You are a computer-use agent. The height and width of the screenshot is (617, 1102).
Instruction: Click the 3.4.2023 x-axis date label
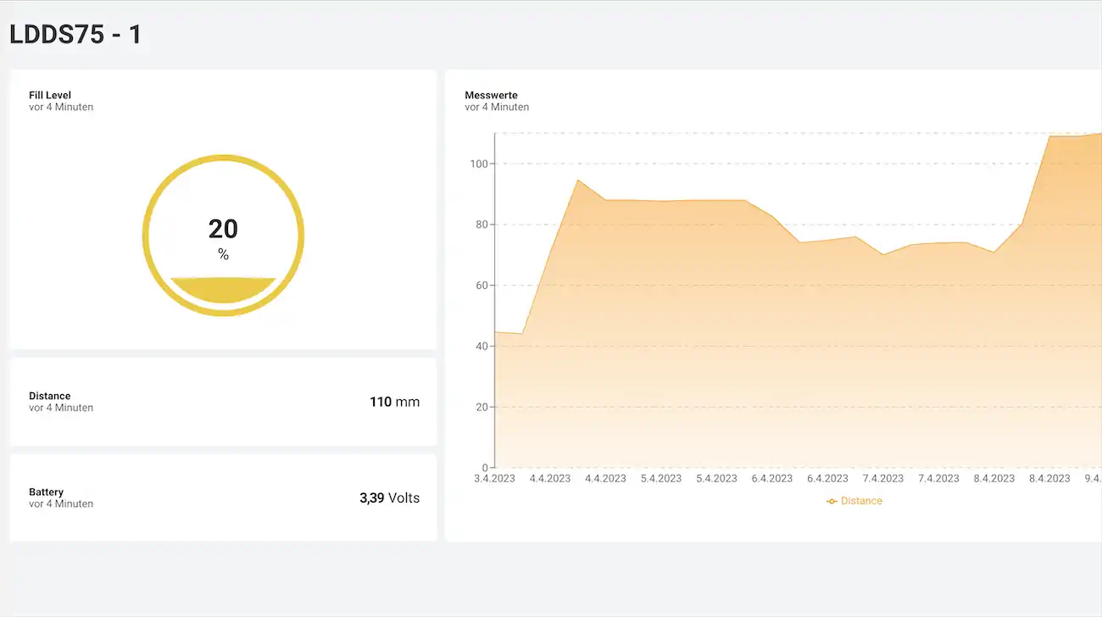(x=494, y=478)
